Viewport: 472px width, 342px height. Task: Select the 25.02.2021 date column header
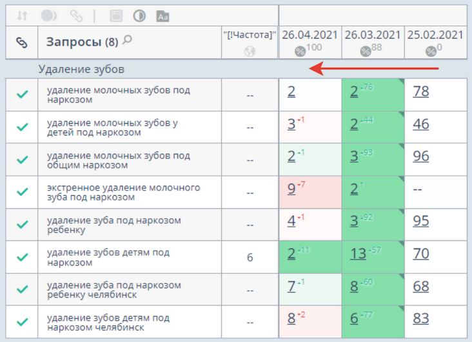pyautogui.click(x=436, y=42)
